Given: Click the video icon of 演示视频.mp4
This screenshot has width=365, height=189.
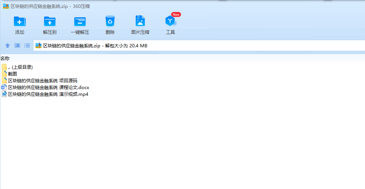Looking at the screenshot, I should tap(4, 94).
